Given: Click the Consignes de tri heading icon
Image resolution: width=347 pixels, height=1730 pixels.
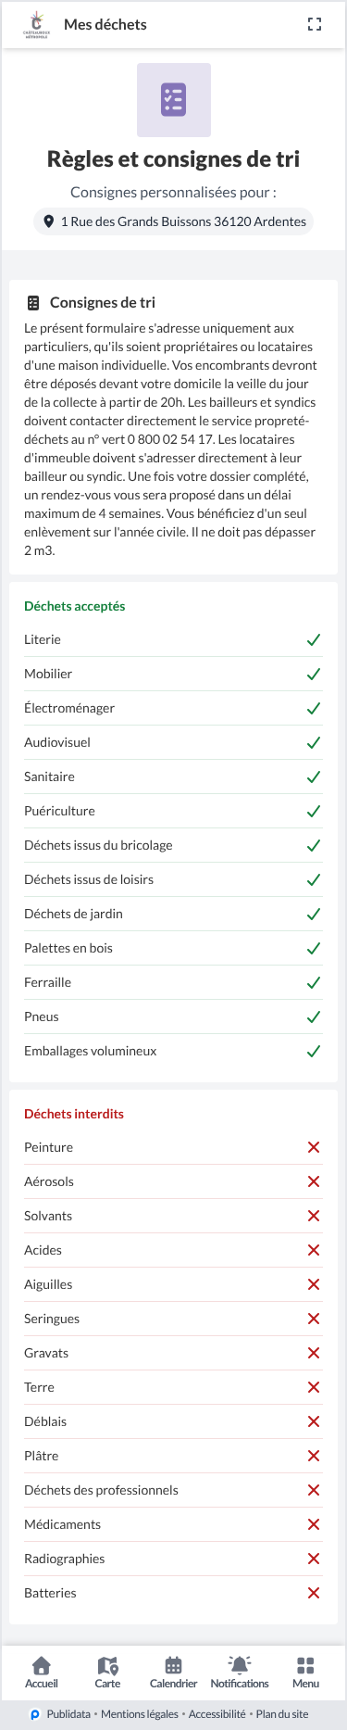Looking at the screenshot, I should [33, 302].
